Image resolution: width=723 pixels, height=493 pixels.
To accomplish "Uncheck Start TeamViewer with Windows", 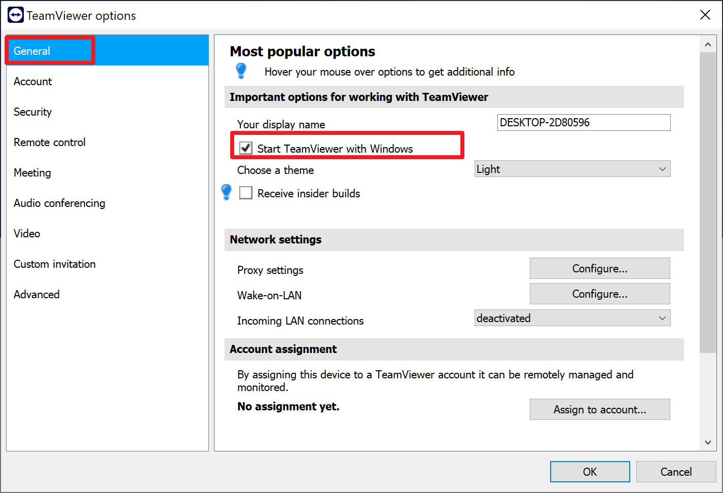I will (246, 148).
